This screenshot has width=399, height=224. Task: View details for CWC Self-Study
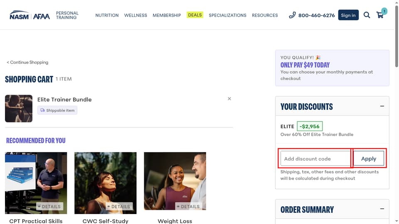coord(119,207)
